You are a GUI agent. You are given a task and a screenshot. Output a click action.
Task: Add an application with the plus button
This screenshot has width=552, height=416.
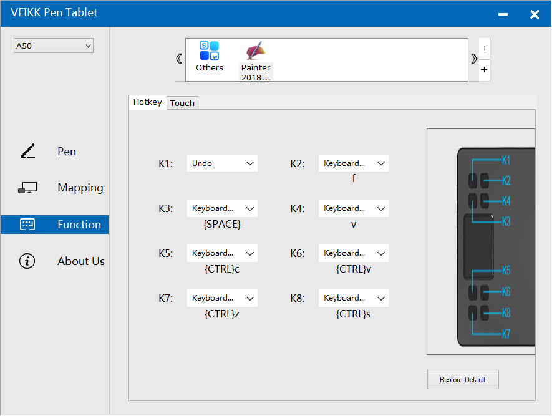click(485, 70)
